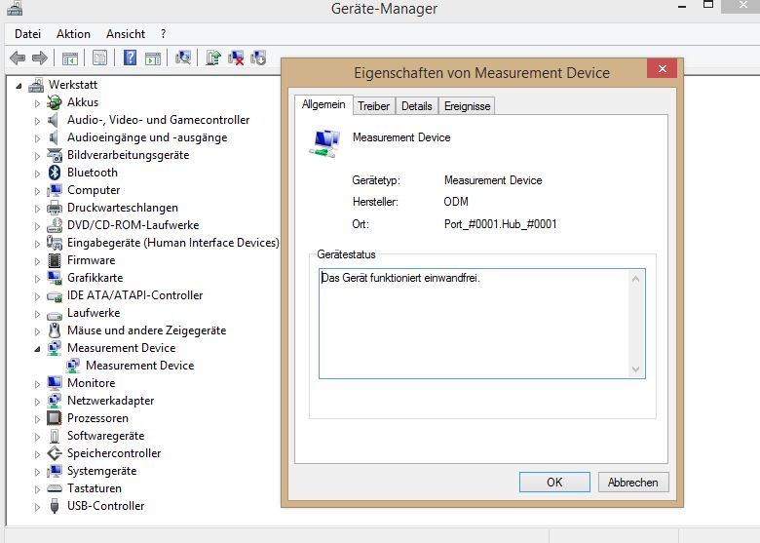The width and height of the screenshot is (760, 543).
Task: Expand the Eingabegeräte (Human Interface Devices) node
Action: (37, 244)
